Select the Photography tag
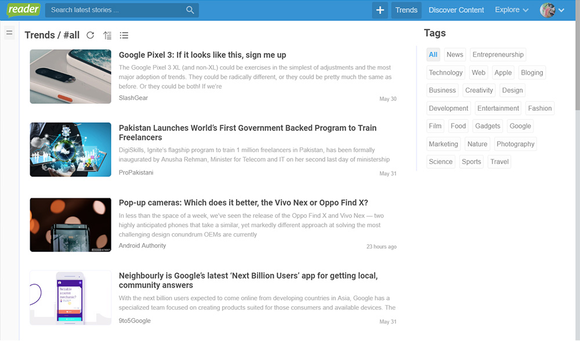Image resolution: width=580 pixels, height=341 pixels. tap(515, 144)
